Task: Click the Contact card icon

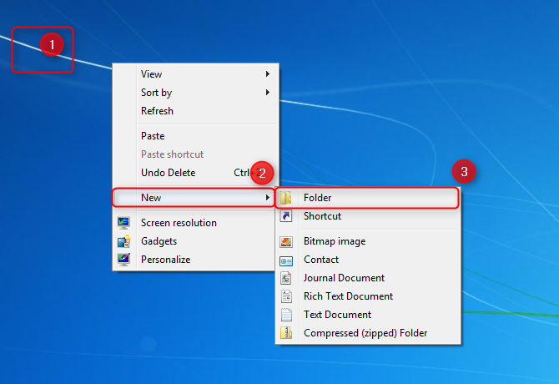Action: coord(286,261)
